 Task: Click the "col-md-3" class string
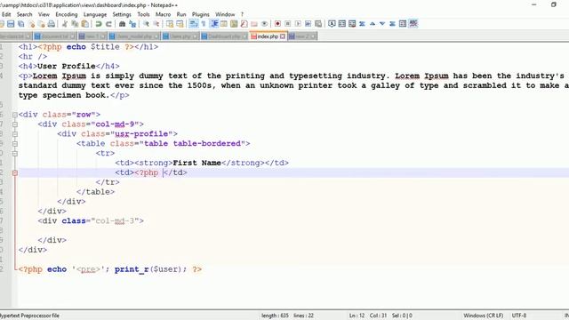tap(115, 221)
